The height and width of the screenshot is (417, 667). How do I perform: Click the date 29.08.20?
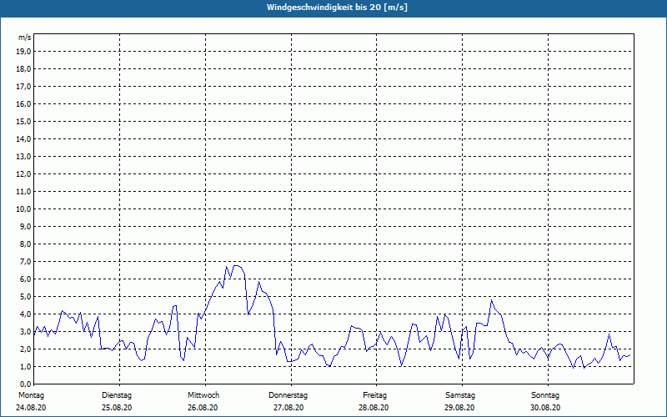click(459, 408)
